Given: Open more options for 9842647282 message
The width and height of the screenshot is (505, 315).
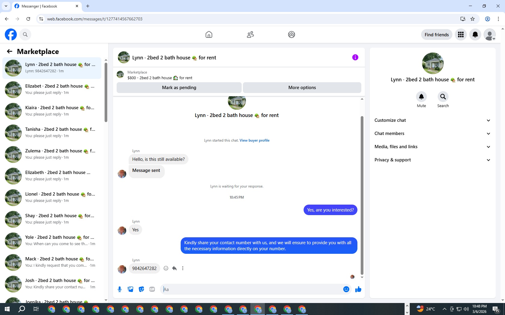Looking at the screenshot, I should tap(183, 268).
